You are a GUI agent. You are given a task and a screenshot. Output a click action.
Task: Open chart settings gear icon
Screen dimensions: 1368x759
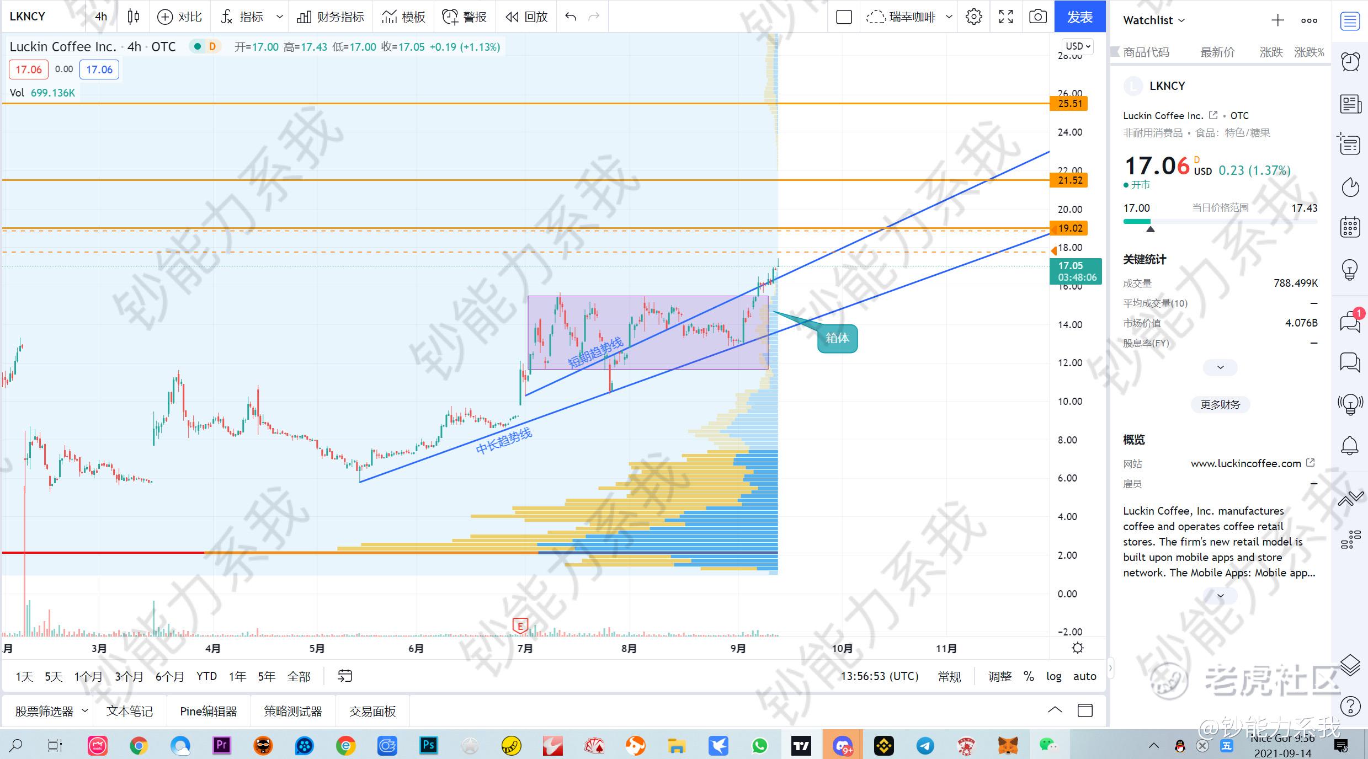[x=974, y=17]
